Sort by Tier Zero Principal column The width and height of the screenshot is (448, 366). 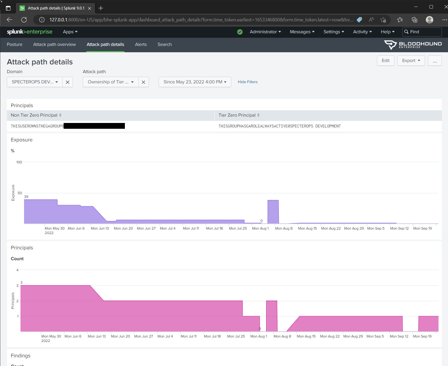239,115
